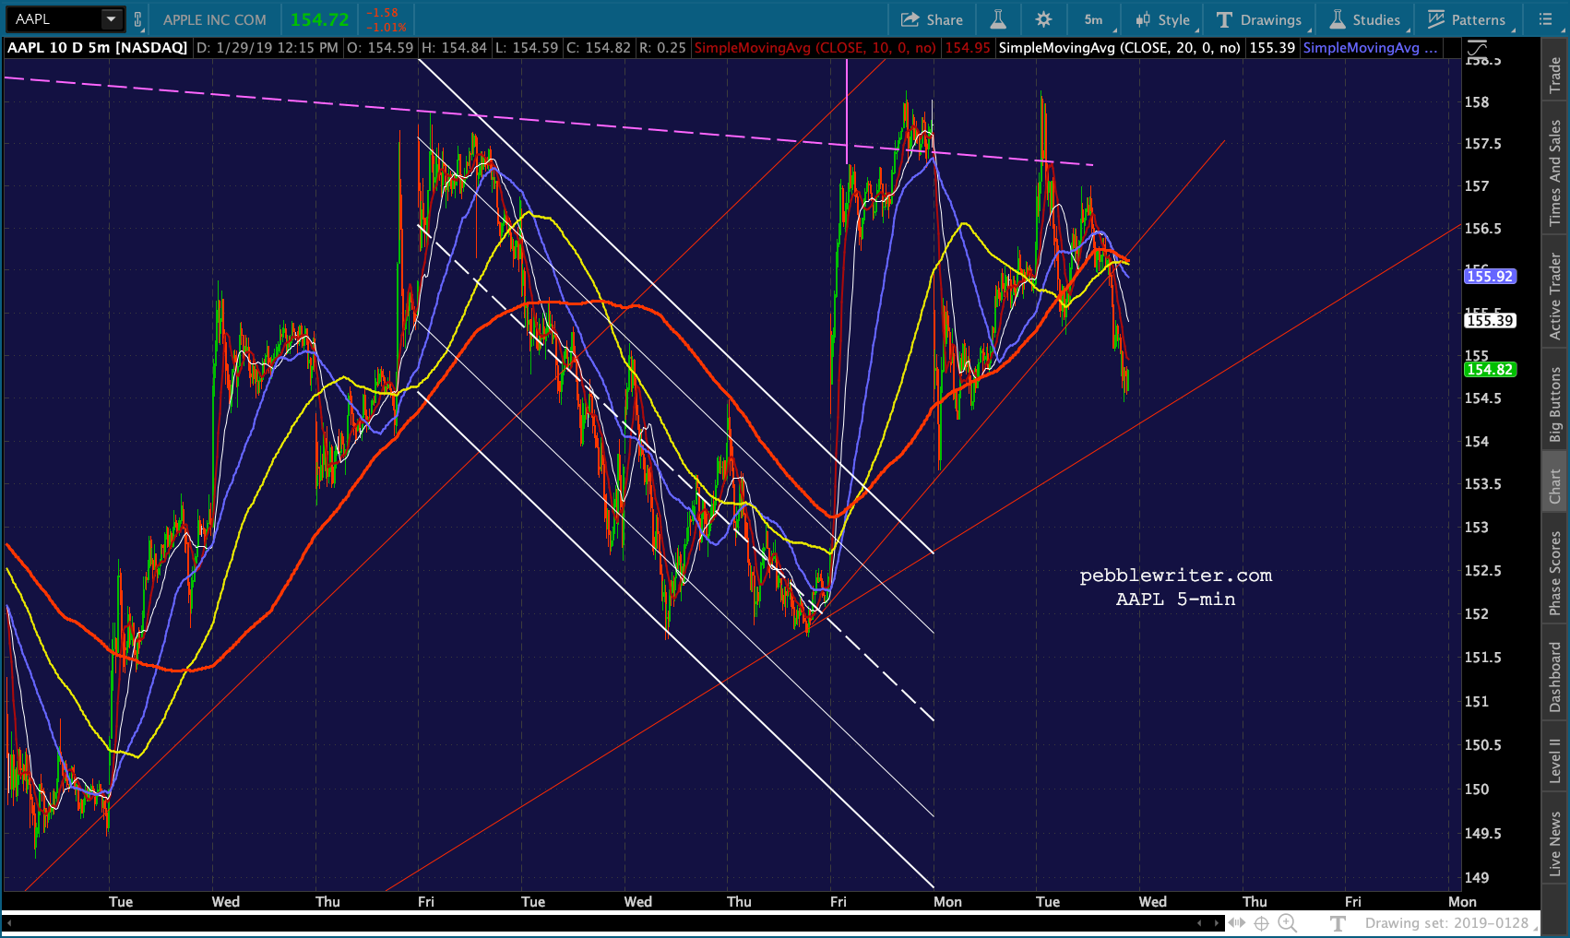Toggle the symbol link icon beside AAPL
This screenshot has height=938, width=1570.
click(138, 19)
